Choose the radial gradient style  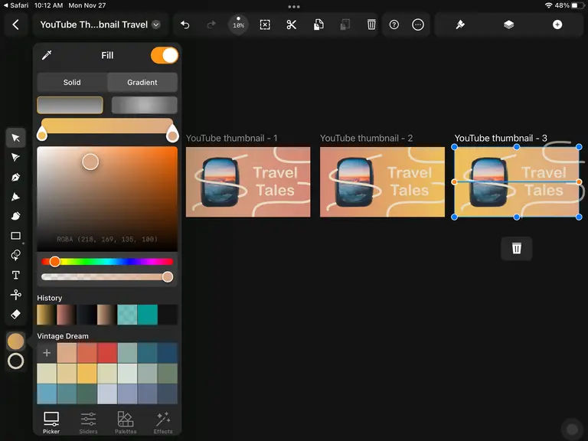[x=145, y=105]
